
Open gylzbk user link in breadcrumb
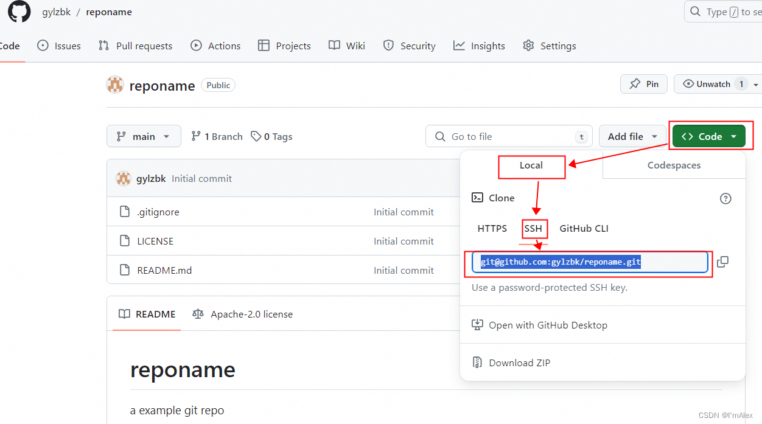(x=56, y=12)
